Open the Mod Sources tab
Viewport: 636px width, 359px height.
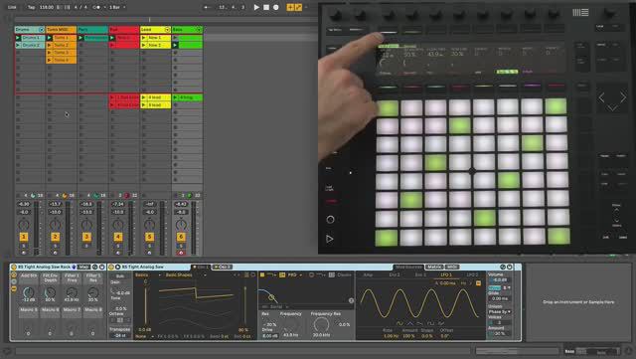(408, 267)
